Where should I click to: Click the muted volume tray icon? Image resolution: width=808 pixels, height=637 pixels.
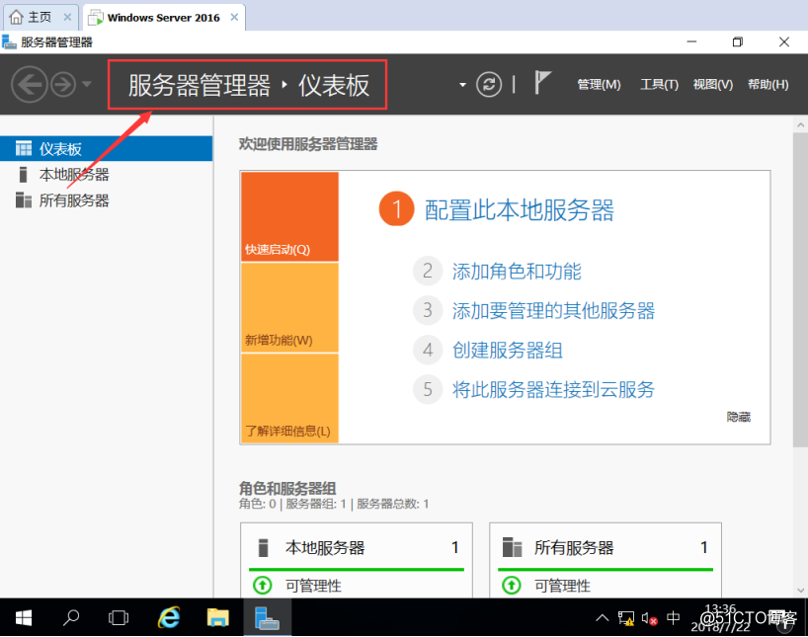pyautogui.click(x=649, y=618)
